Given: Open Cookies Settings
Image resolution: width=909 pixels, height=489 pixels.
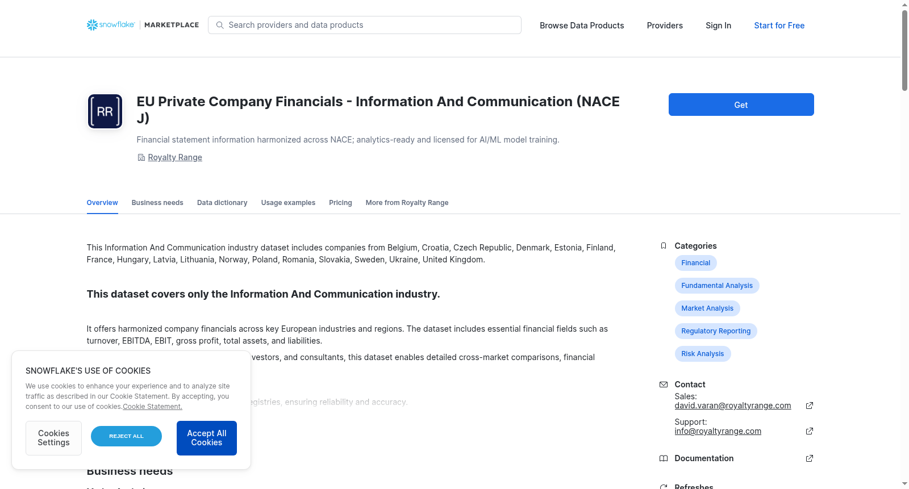Looking at the screenshot, I should coord(53,438).
